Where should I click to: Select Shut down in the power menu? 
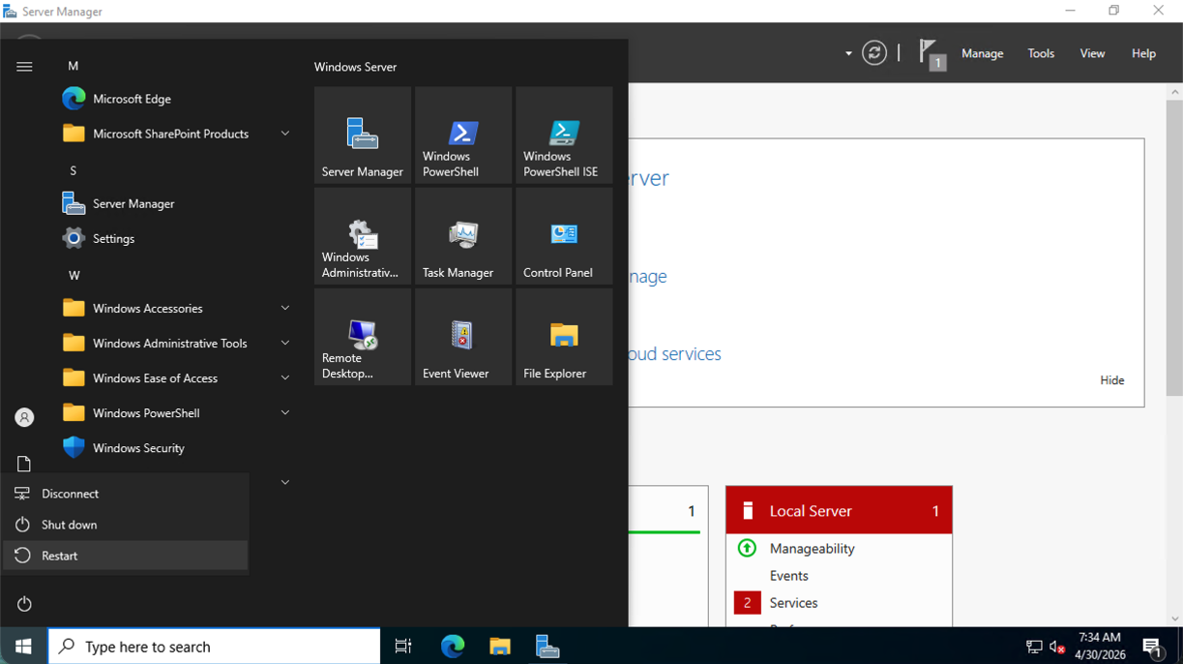pyautogui.click(x=126, y=525)
